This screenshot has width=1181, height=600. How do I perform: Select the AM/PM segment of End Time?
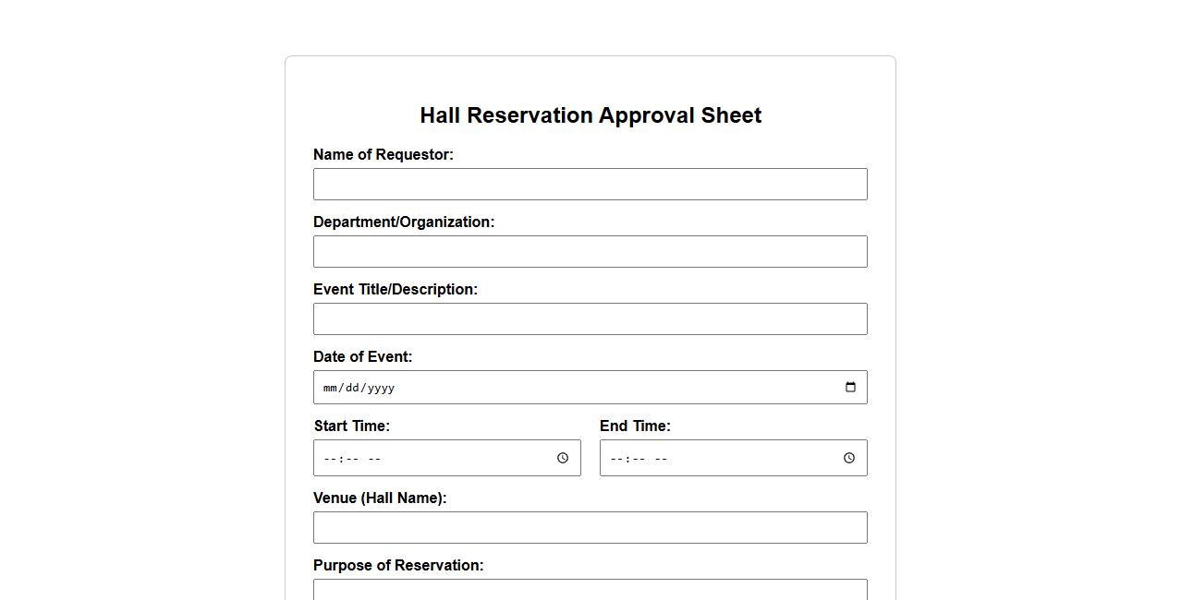[661, 459]
